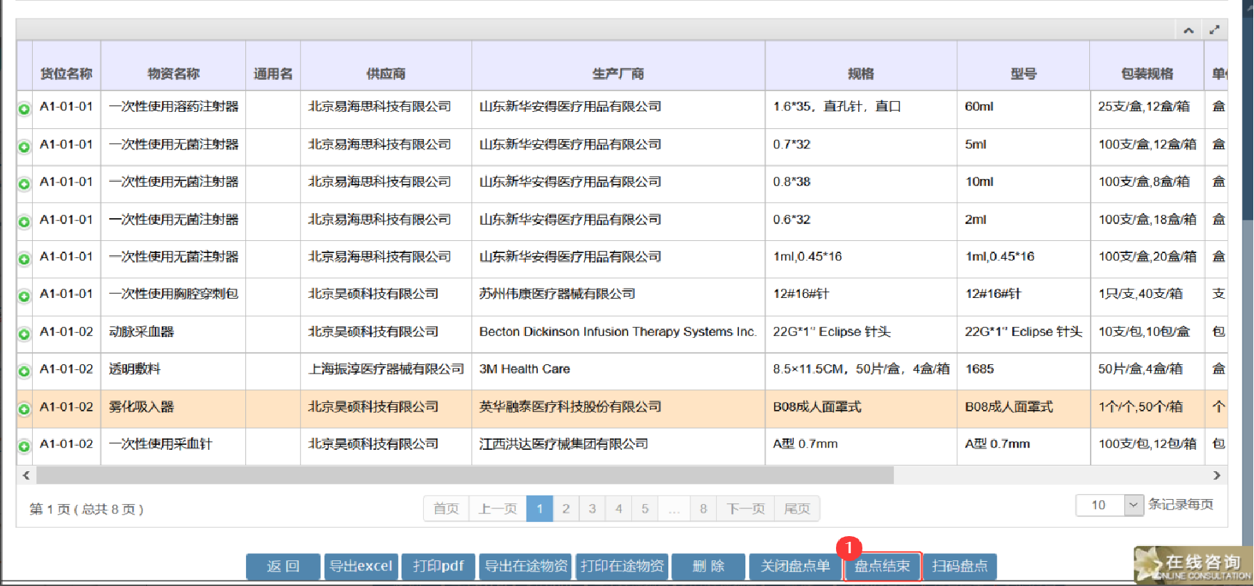Go to 下一页 next page
This screenshot has height=586, width=1254.
point(745,509)
